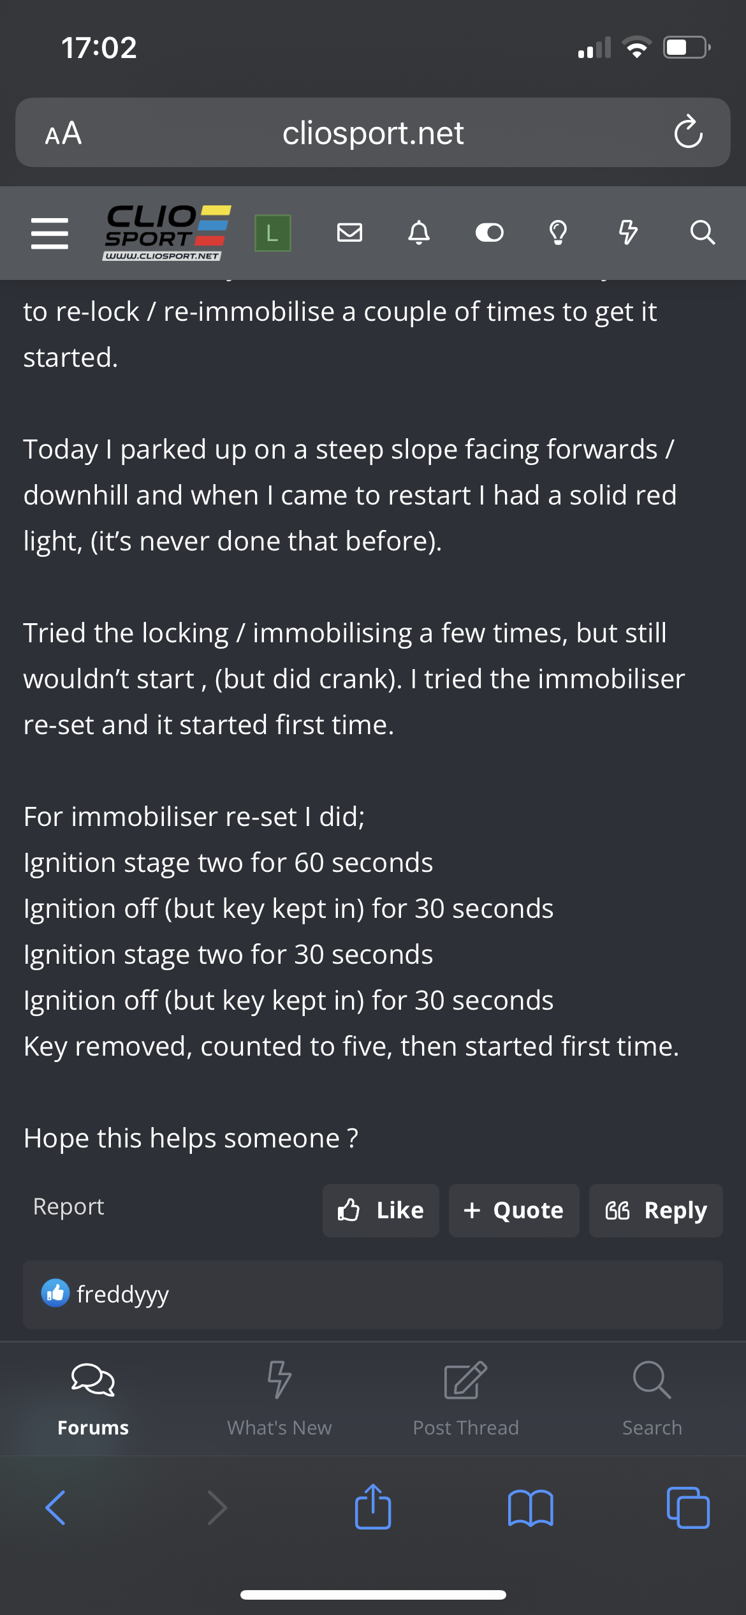Image resolution: width=746 pixels, height=1615 pixels.
Task: Click the lightning bolt icon in header
Action: click(628, 232)
